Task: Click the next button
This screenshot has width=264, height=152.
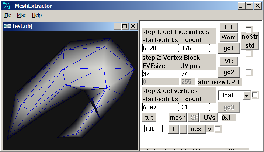Action: 197,129
